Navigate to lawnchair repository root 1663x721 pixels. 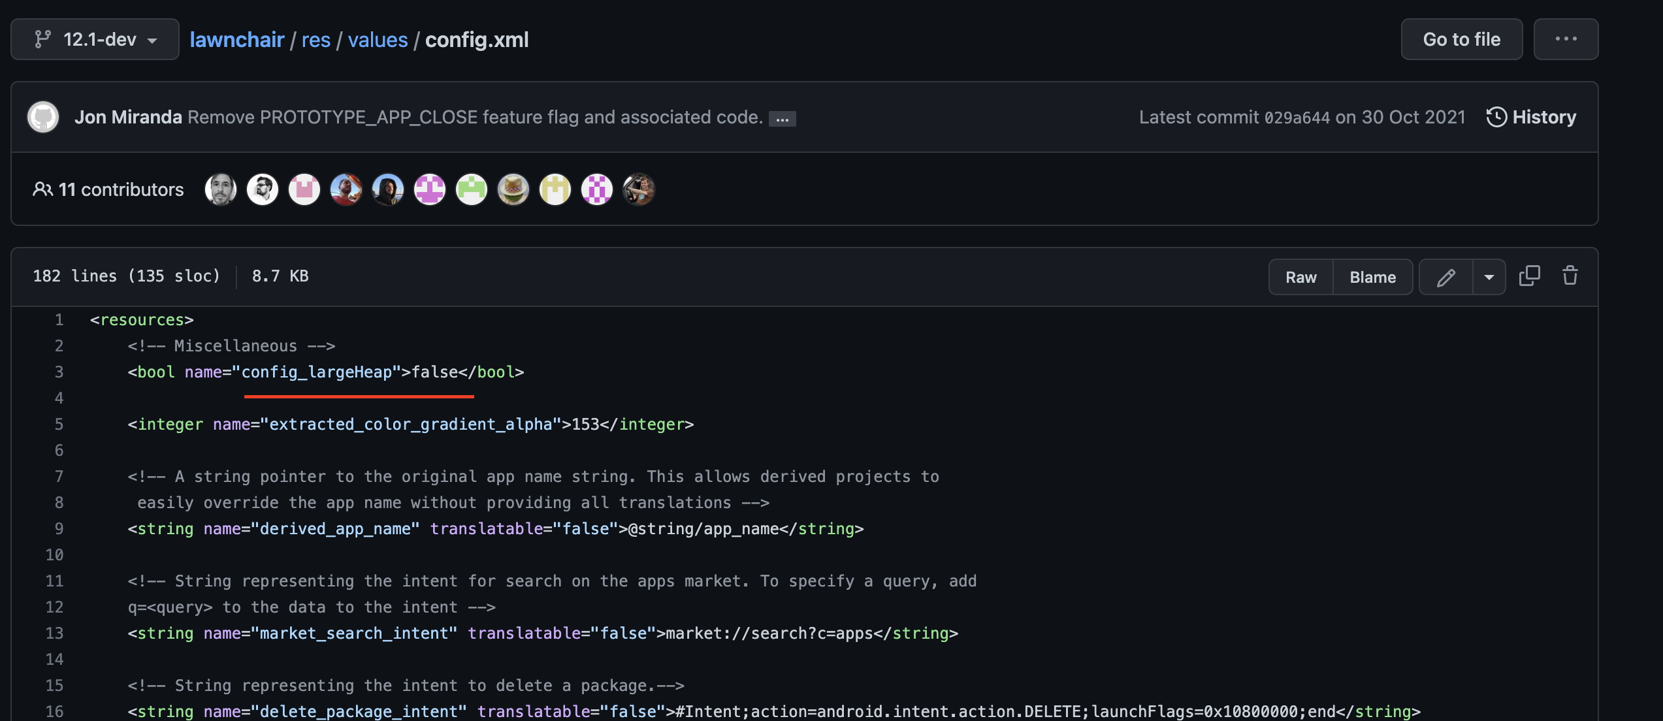tap(237, 40)
